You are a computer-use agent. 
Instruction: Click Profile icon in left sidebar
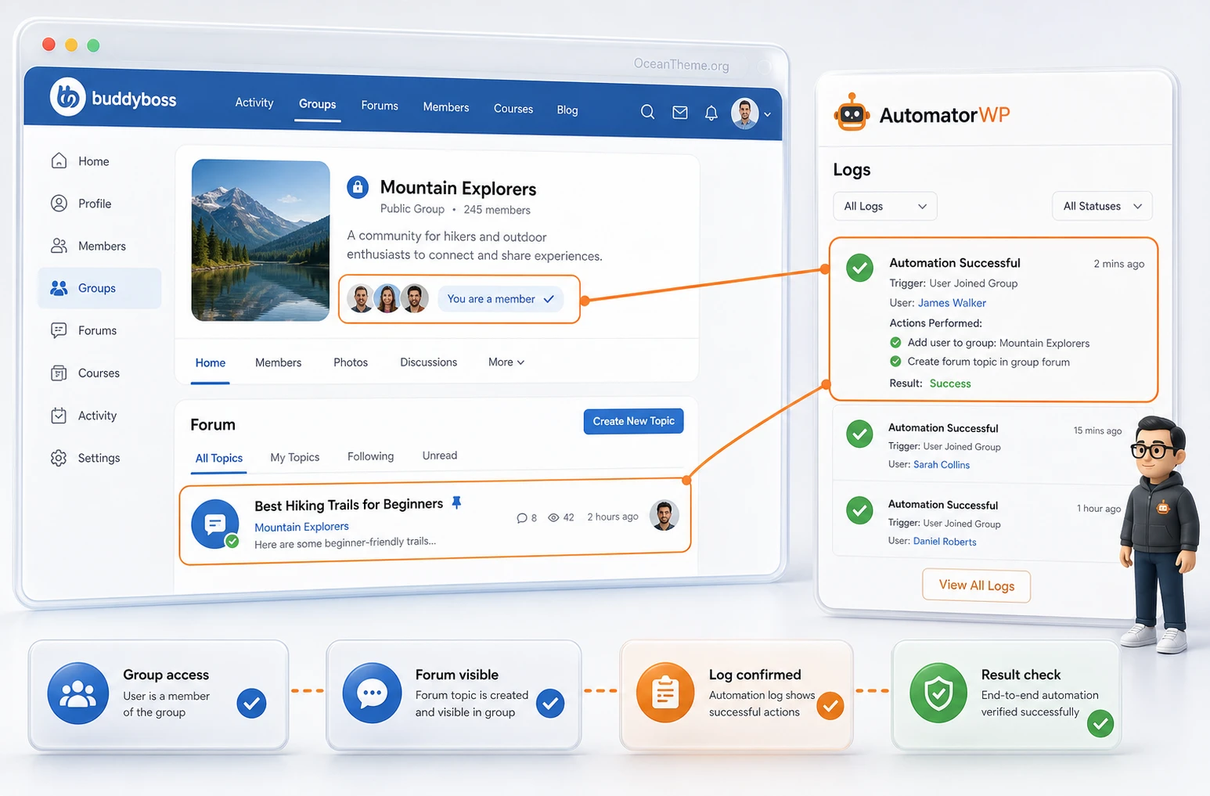(x=59, y=204)
